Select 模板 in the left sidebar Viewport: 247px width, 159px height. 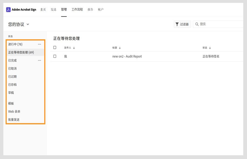[11, 103]
